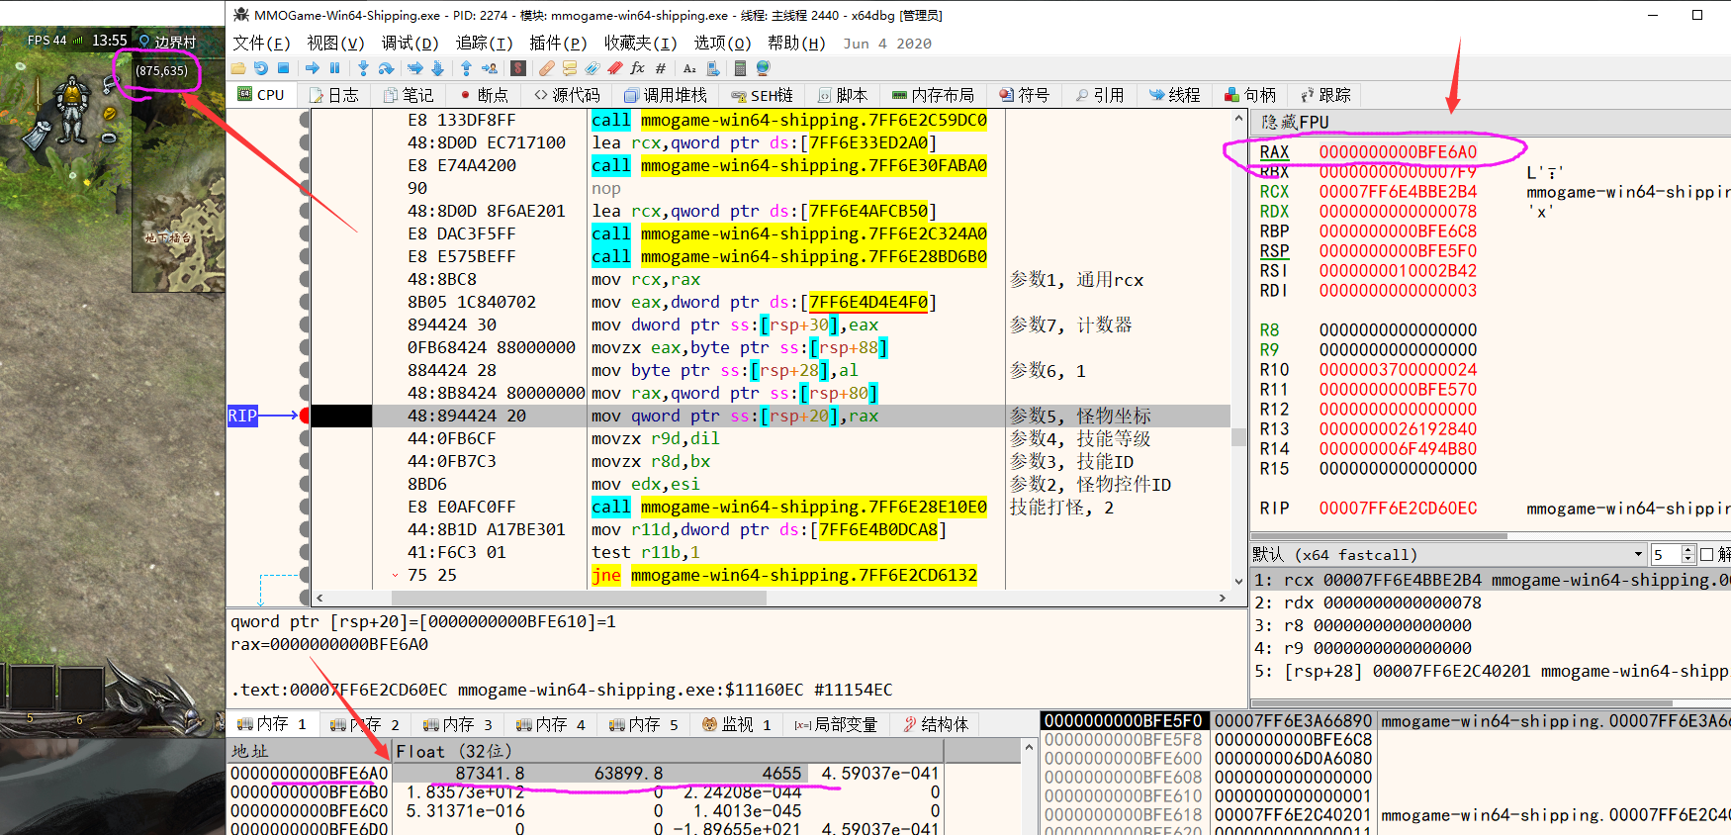Click disassembly scrollbar up arrow
The image size is (1731, 835).
click(x=1238, y=118)
